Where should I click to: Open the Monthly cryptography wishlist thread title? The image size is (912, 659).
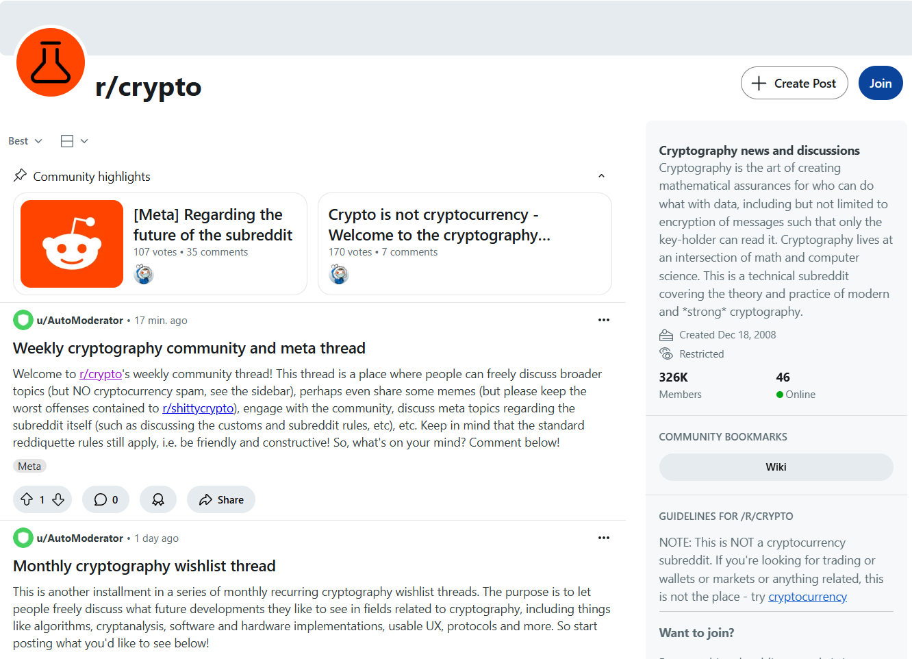144,566
